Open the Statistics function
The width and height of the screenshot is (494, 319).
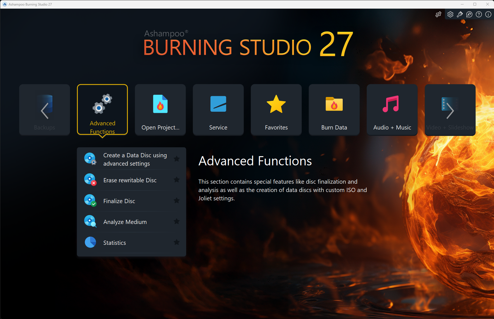point(114,242)
